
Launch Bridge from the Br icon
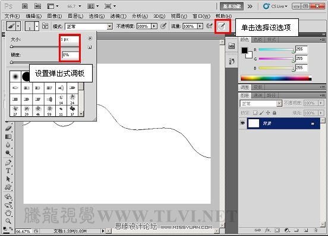pos(25,7)
